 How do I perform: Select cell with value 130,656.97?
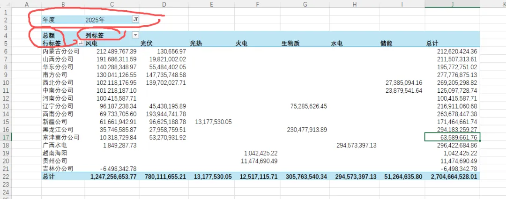tap(171, 51)
